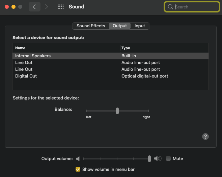Close the Sound preferences window
Screen dimensions: 222x177
pyautogui.click(x=7, y=7)
